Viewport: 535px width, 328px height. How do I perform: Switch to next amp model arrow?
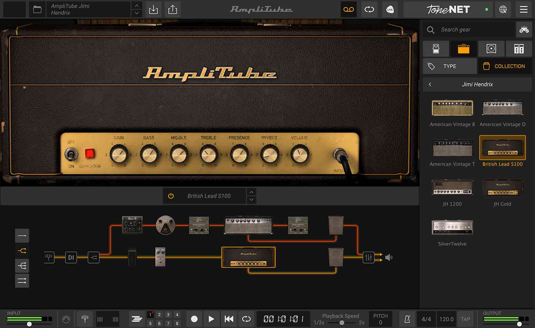[x=252, y=200]
